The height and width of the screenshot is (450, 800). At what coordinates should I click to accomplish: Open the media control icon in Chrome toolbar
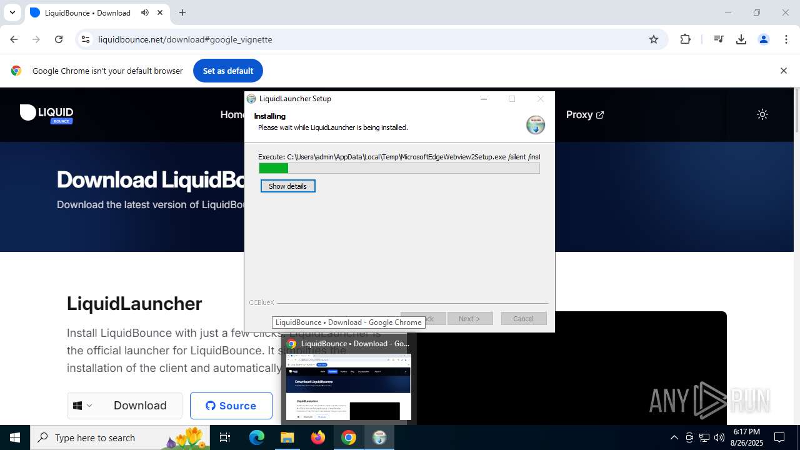tap(719, 39)
